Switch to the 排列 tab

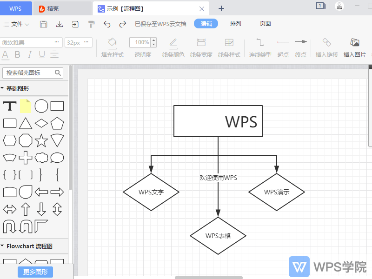[x=235, y=24]
